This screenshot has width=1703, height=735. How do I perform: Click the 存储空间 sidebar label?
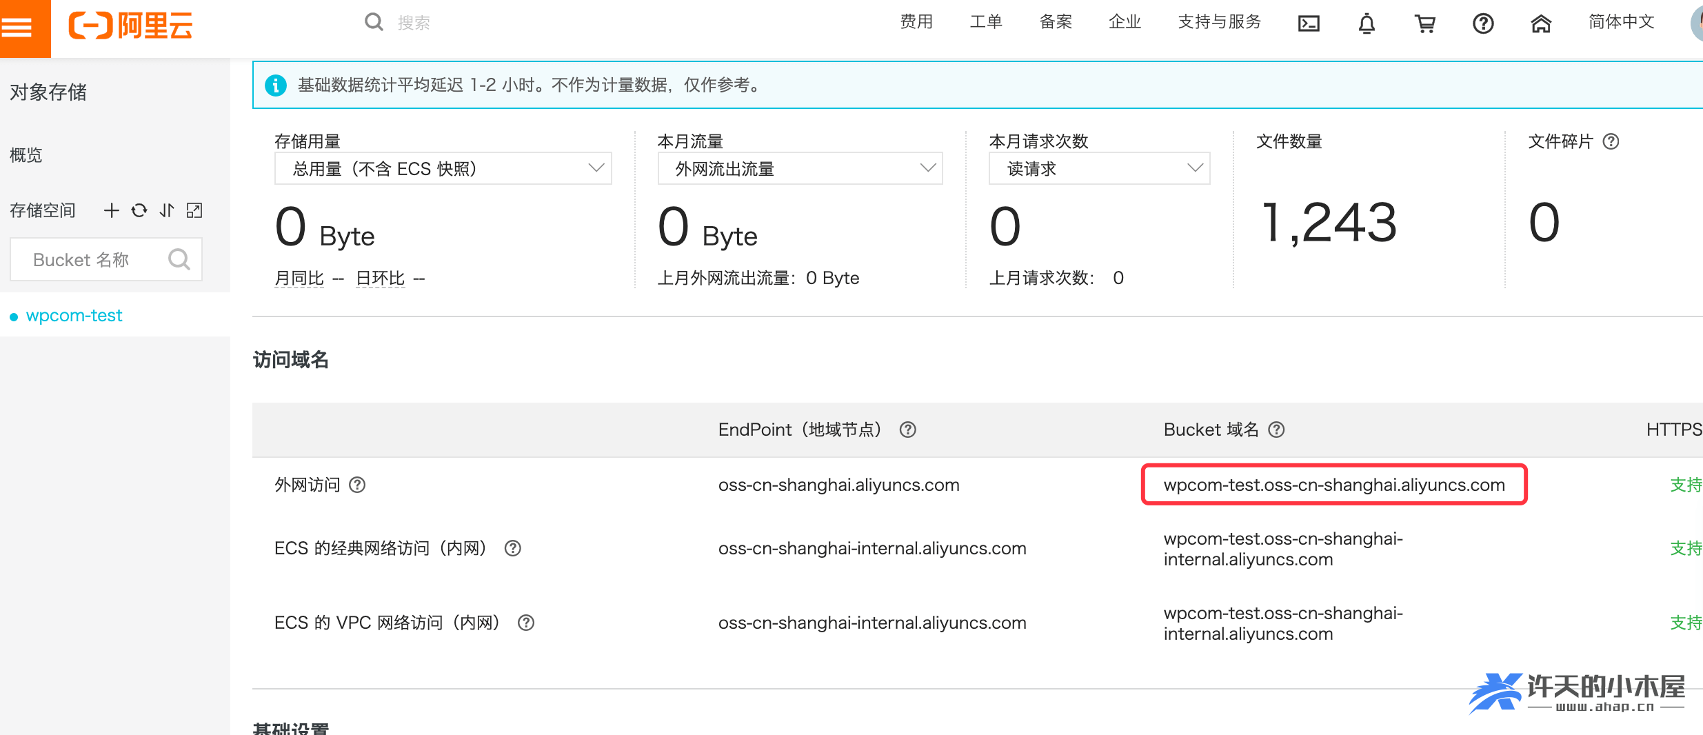coord(43,210)
